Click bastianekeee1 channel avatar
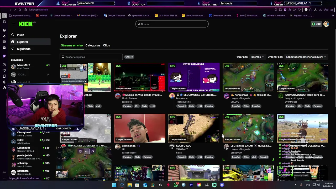Image resolution: width=336 pixels, height=189 pixels. pos(118,147)
